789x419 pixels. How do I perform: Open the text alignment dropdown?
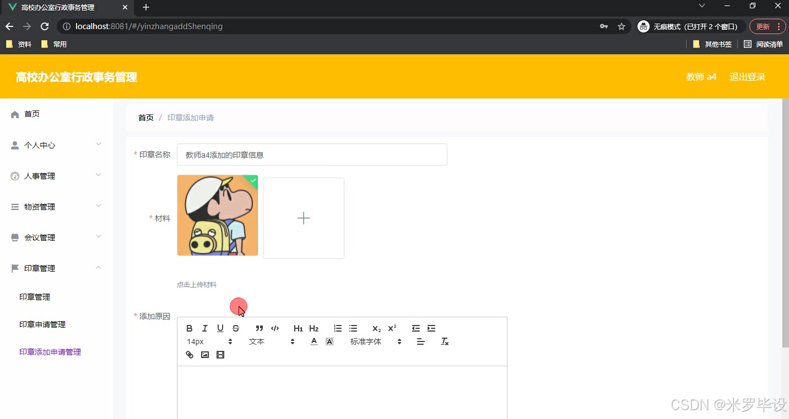click(x=420, y=341)
